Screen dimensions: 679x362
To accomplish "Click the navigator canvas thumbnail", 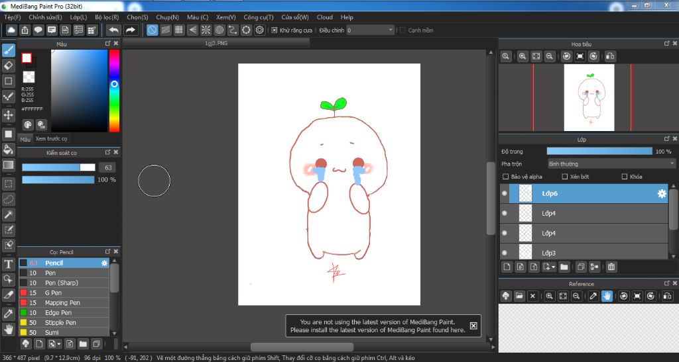I will coord(589,98).
